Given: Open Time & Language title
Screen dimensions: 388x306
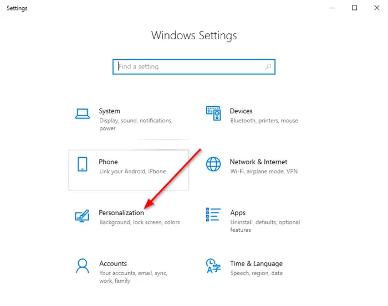Looking at the screenshot, I should coord(256,264).
